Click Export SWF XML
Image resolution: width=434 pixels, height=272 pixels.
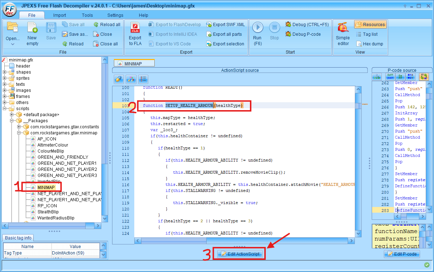tap(226, 25)
